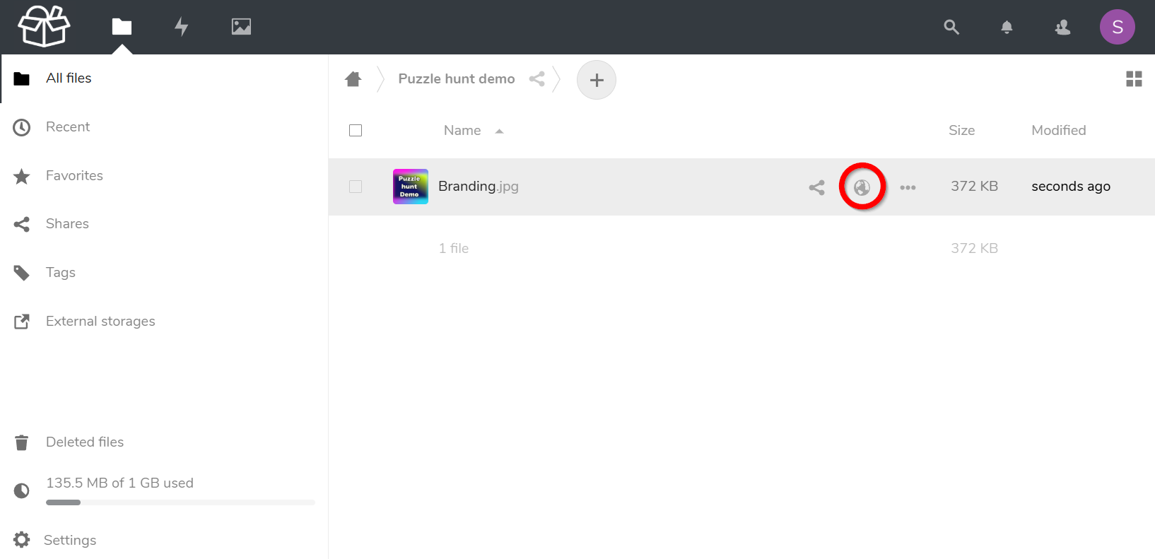Expand the Settings section in sidebar
Viewport: 1155px width, 559px height.
(69, 540)
